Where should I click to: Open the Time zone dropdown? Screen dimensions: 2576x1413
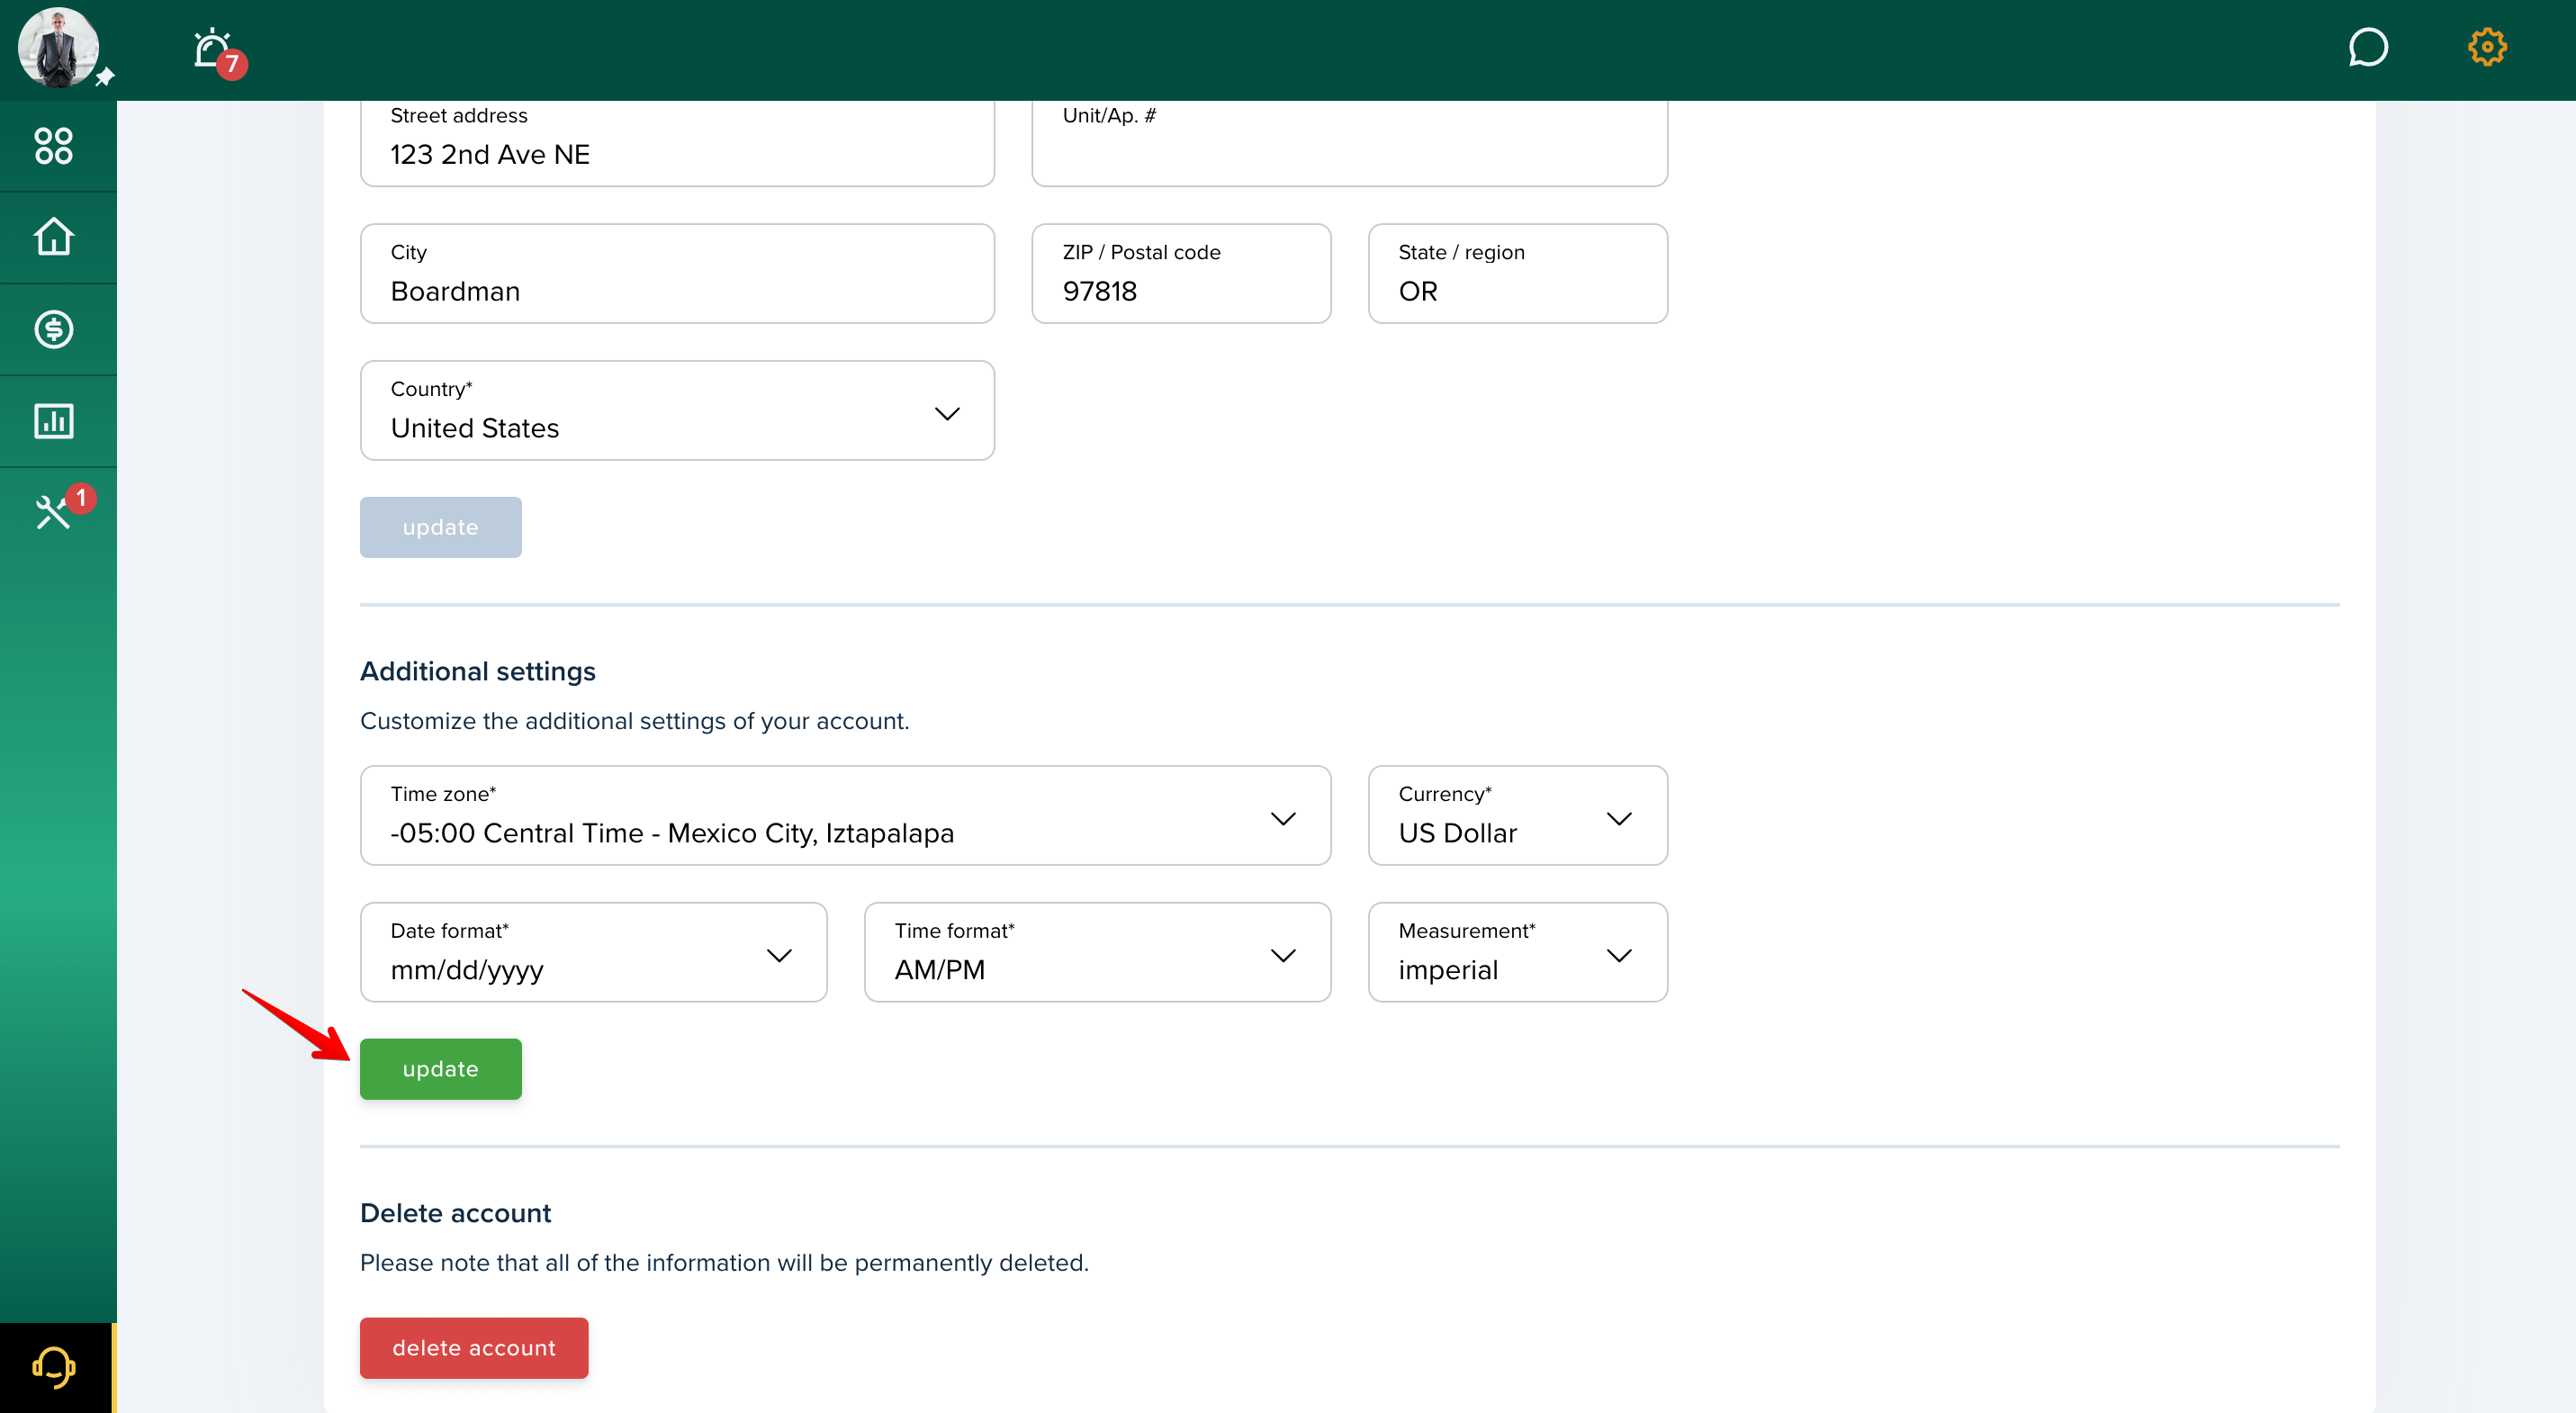[845, 815]
